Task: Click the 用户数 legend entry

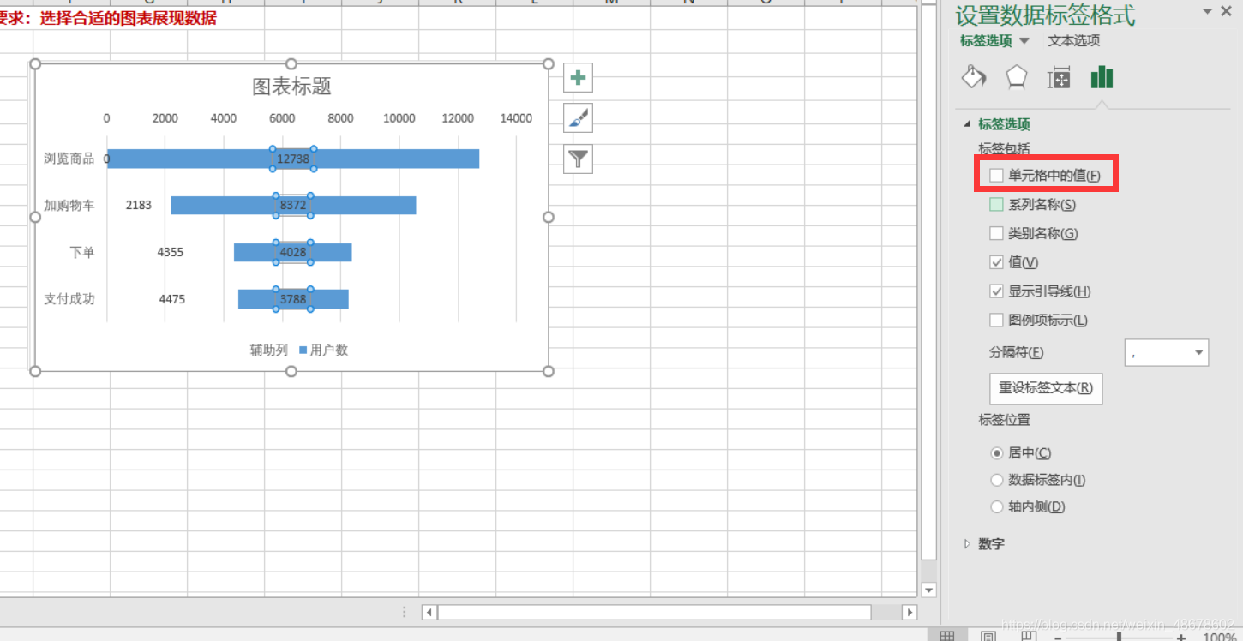Action: pos(324,350)
